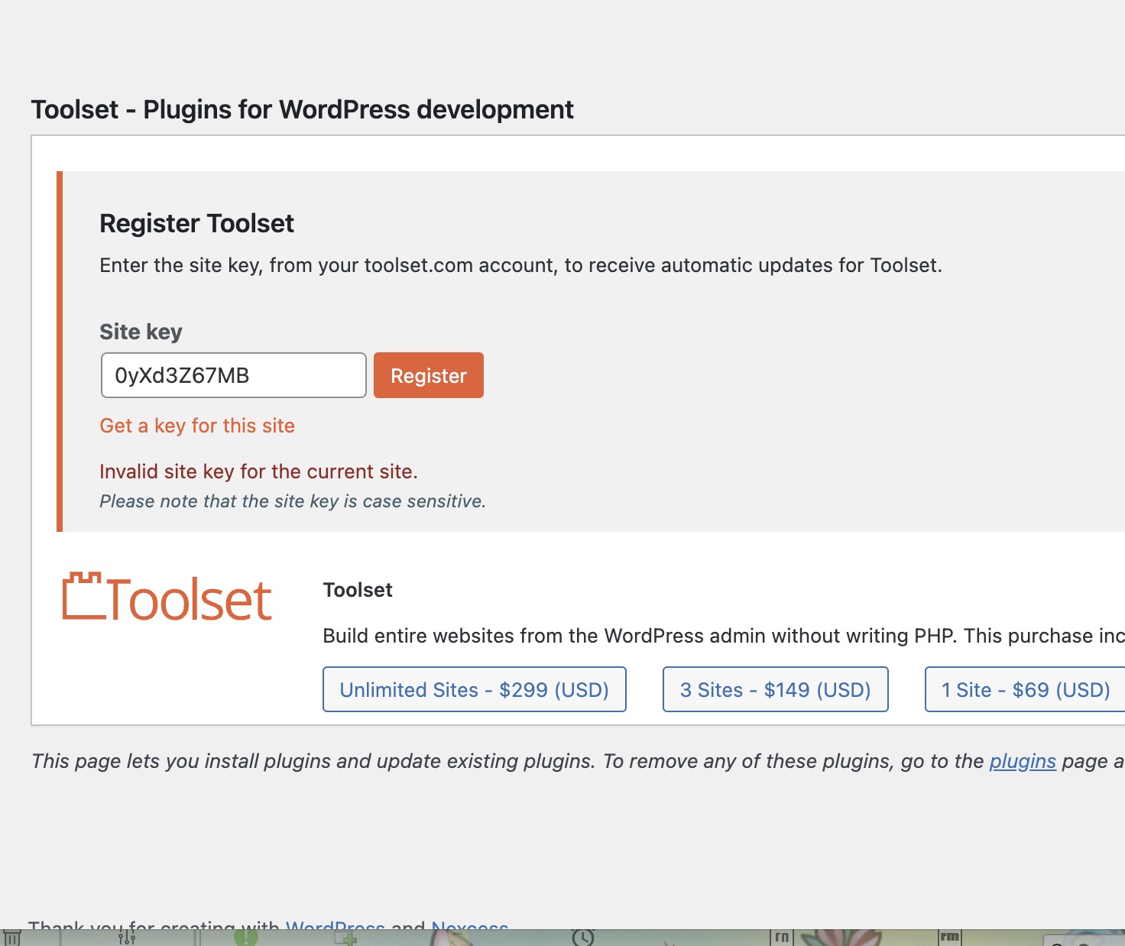The image size is (1125, 946).
Task: Select the 3 Sites - $149 (USD) plan
Action: click(x=776, y=689)
